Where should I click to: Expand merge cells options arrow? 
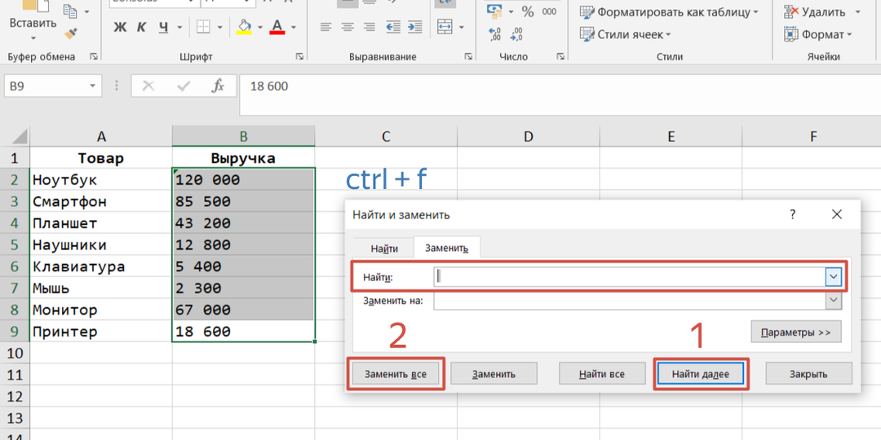point(461,27)
